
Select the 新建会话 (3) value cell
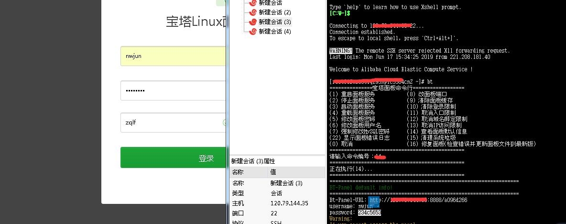(x=286, y=183)
